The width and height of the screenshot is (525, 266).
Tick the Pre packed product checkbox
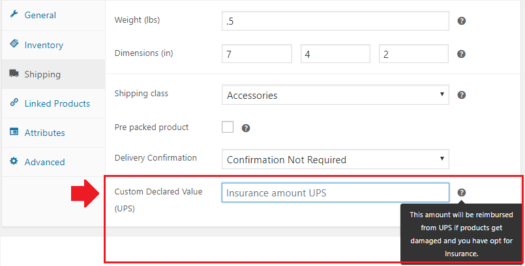tap(228, 127)
